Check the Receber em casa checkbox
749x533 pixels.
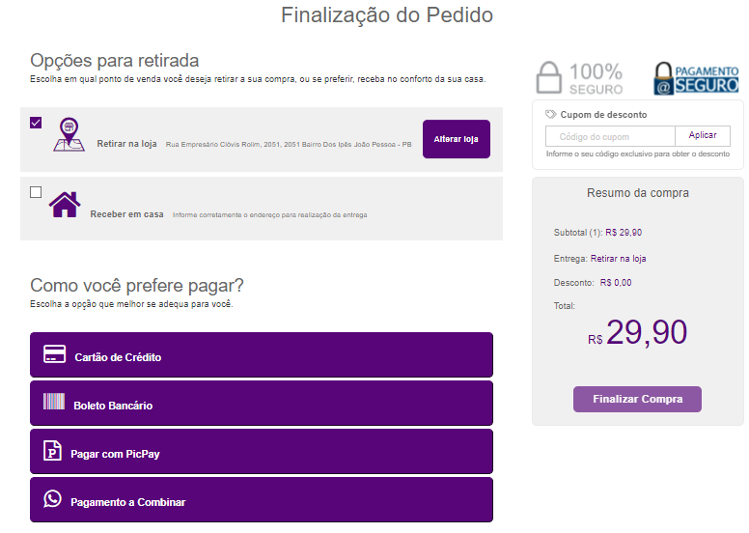37,192
